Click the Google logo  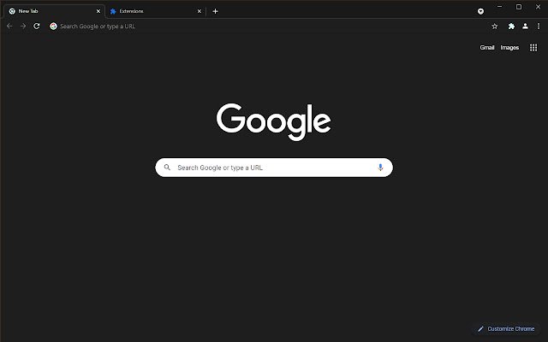[274, 121]
